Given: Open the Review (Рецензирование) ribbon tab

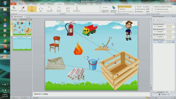Looking at the screenshot, I should point(82,4).
